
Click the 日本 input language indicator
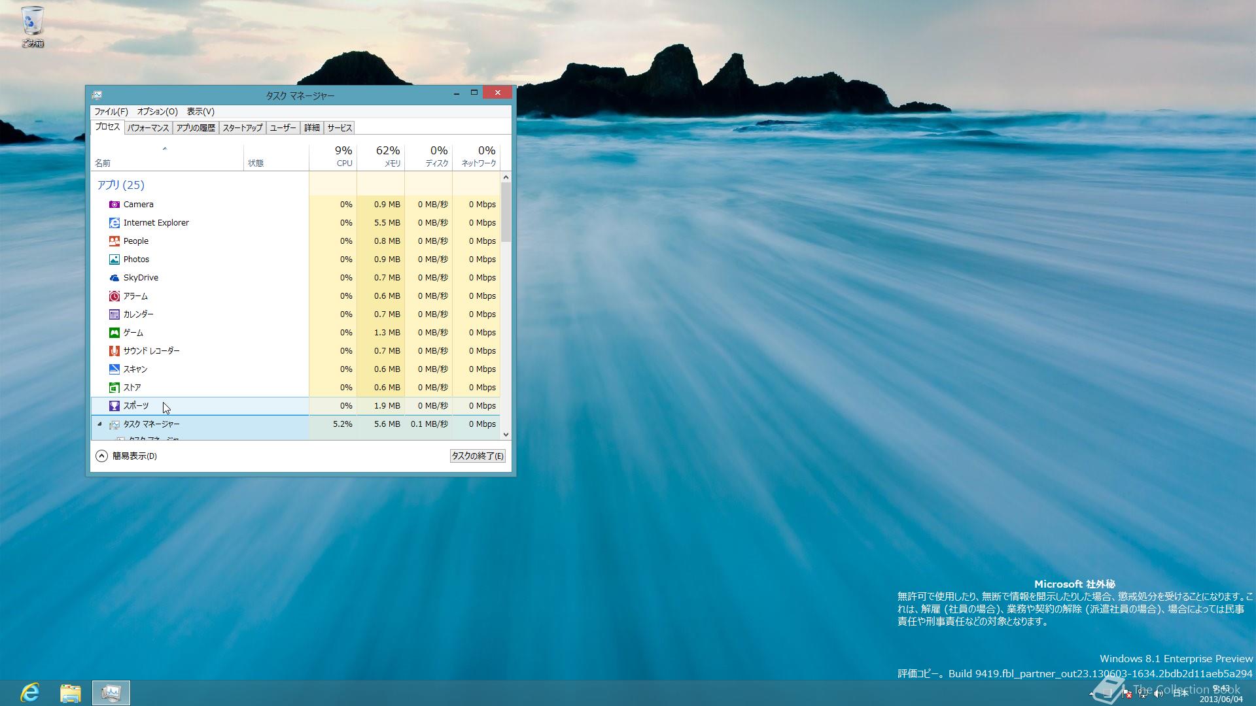[1180, 694]
